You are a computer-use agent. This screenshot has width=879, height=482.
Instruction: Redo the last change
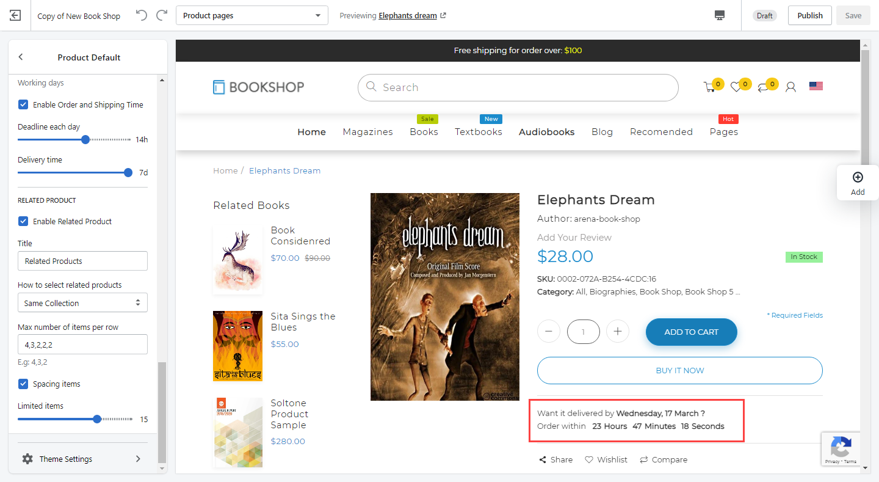(x=162, y=15)
